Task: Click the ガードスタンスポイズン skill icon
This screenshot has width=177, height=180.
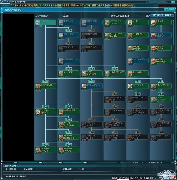Action: [x=153, y=112]
